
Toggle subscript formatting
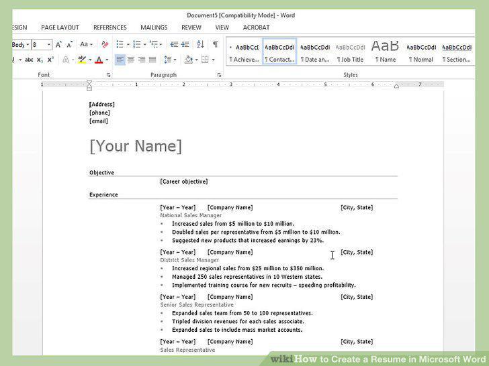click(x=40, y=60)
